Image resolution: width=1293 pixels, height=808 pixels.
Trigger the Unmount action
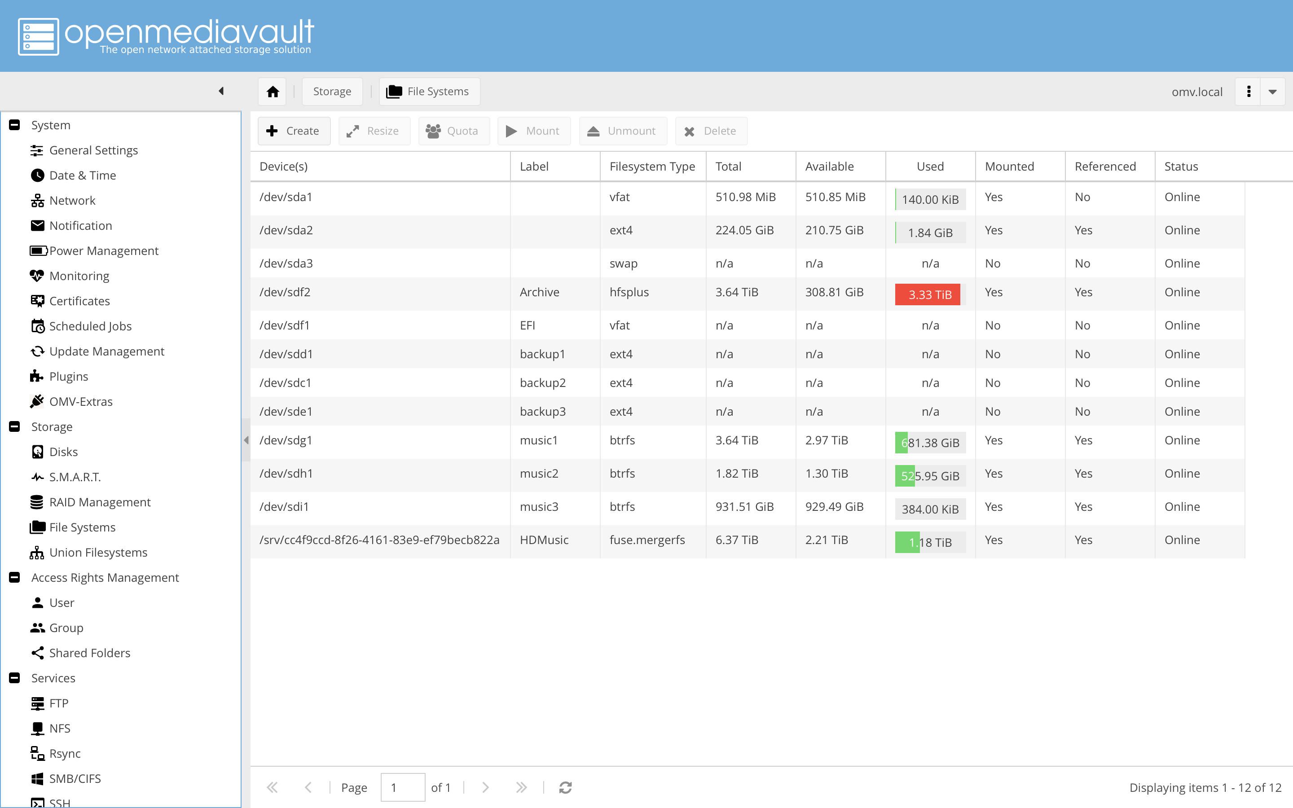point(594,130)
